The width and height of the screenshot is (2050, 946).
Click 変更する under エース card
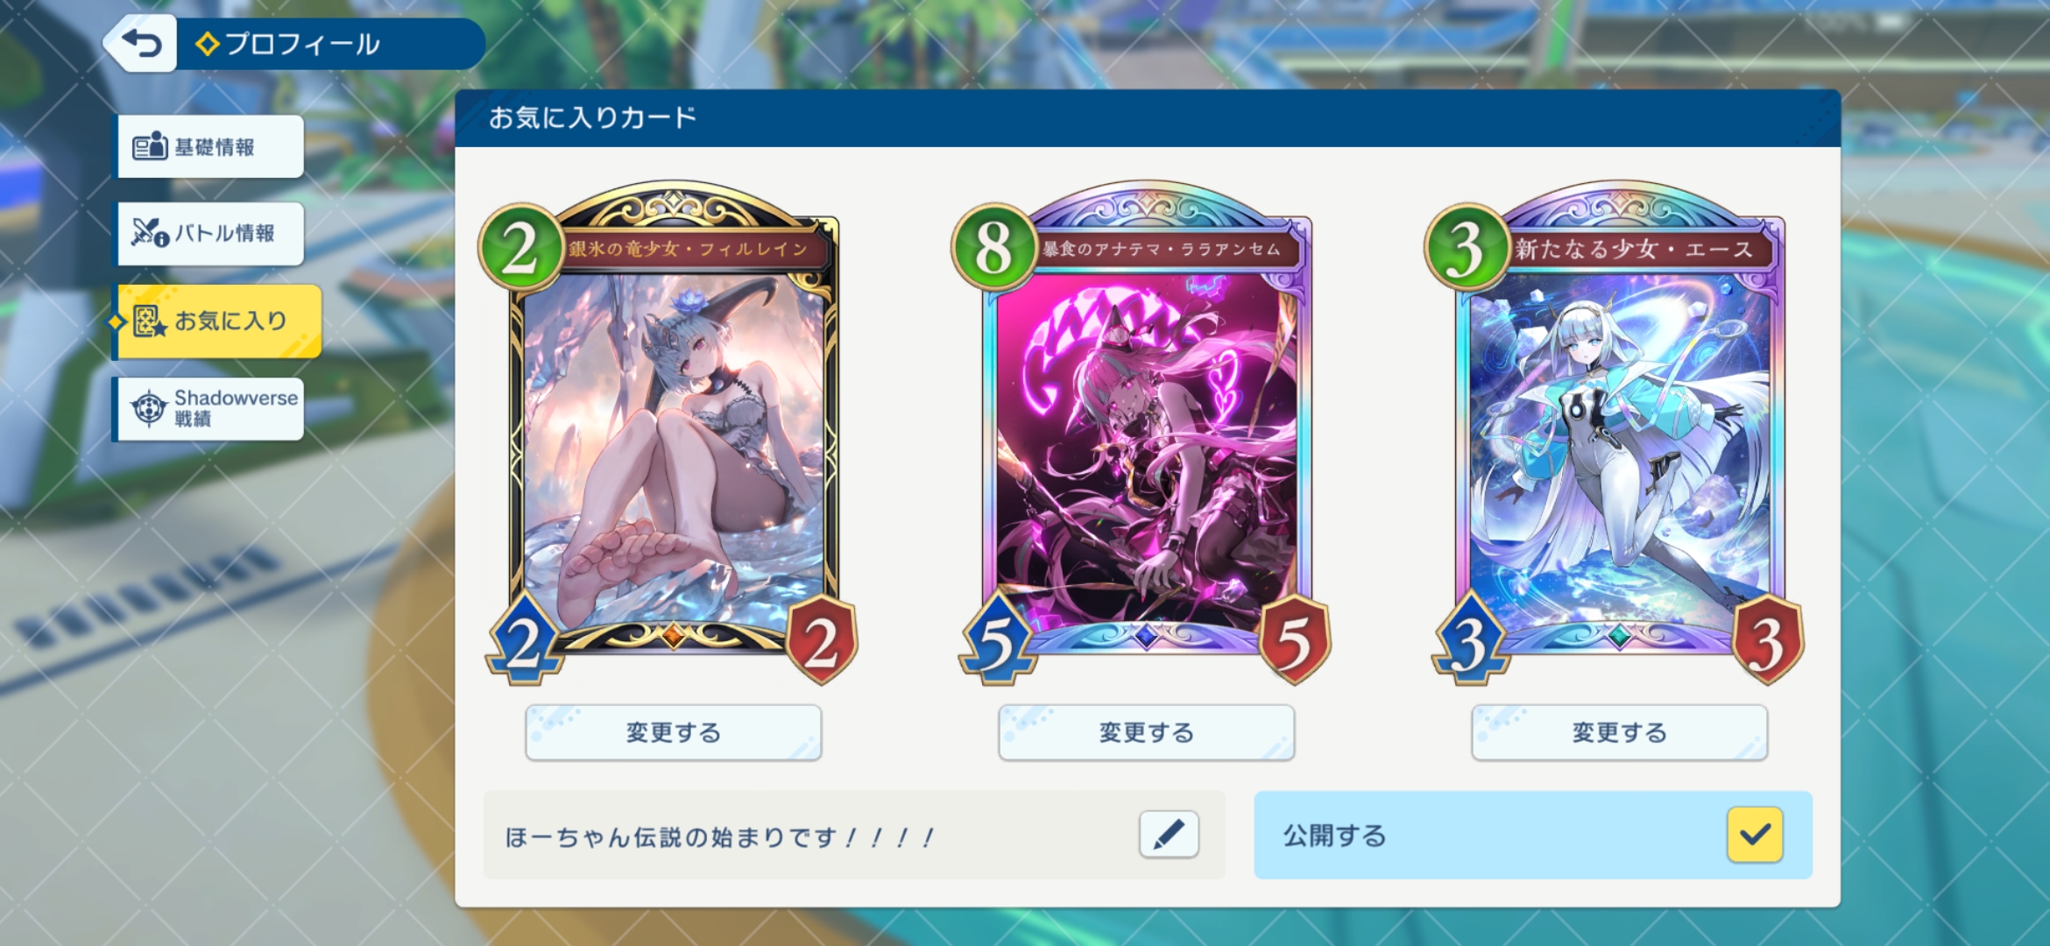[1619, 732]
